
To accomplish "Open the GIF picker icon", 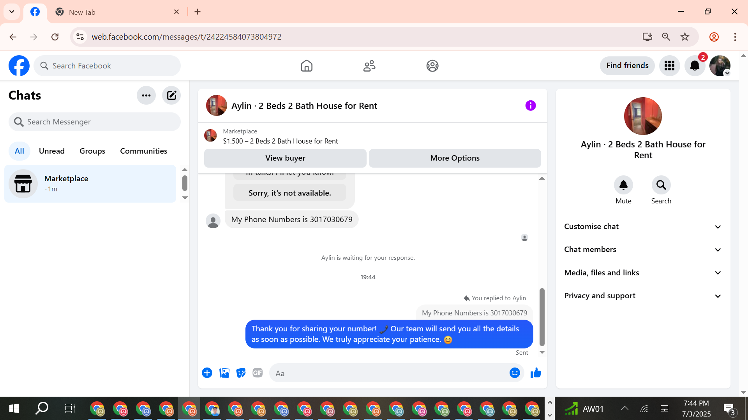I will (258, 373).
